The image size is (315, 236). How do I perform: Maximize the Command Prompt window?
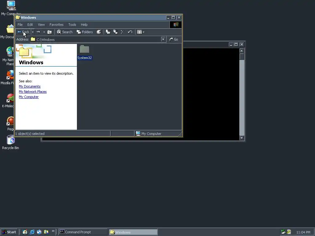click(236, 44)
